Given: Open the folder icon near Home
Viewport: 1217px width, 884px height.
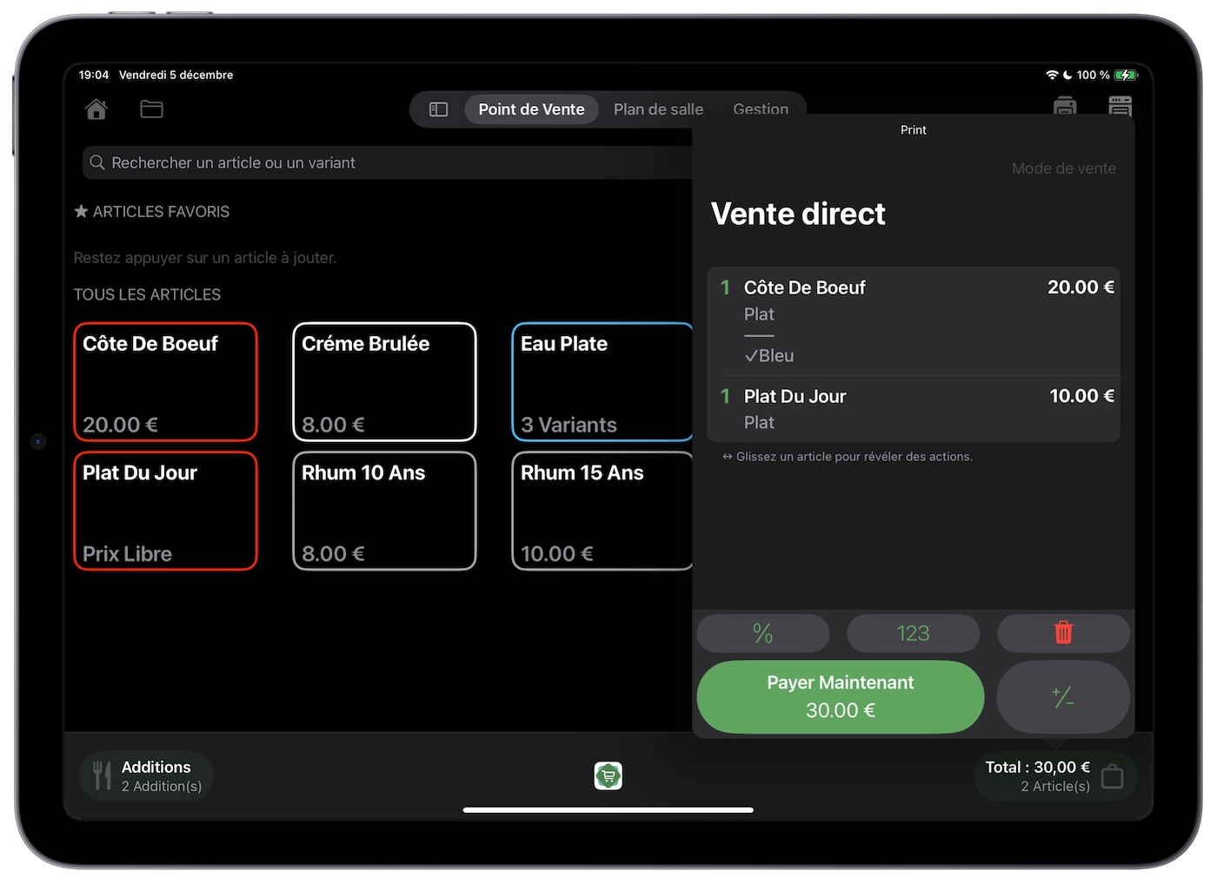Looking at the screenshot, I should [x=151, y=109].
